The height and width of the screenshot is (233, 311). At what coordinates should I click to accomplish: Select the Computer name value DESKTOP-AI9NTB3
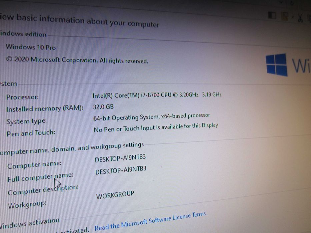(120, 158)
